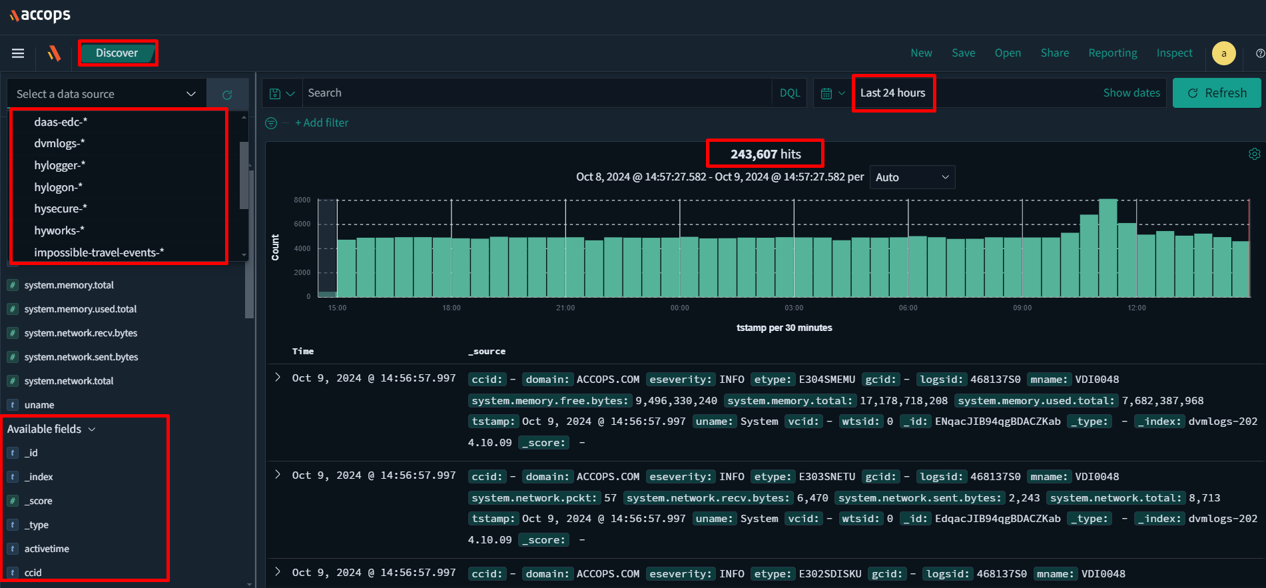
Task: Open the calendar quick date picker
Action: click(x=832, y=94)
